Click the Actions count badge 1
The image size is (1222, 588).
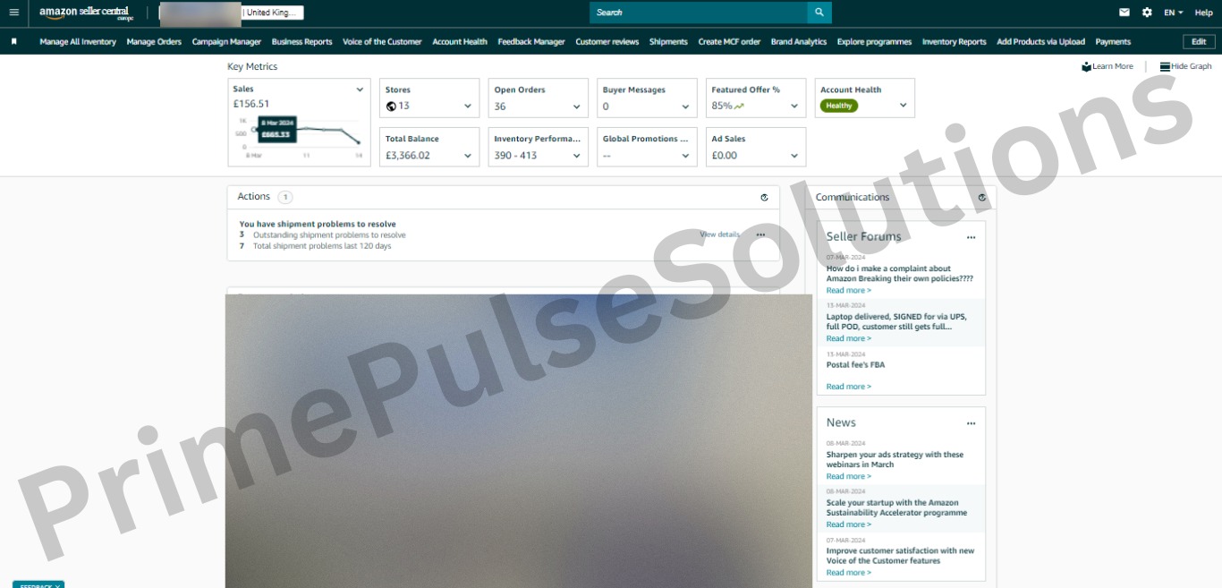coord(284,197)
